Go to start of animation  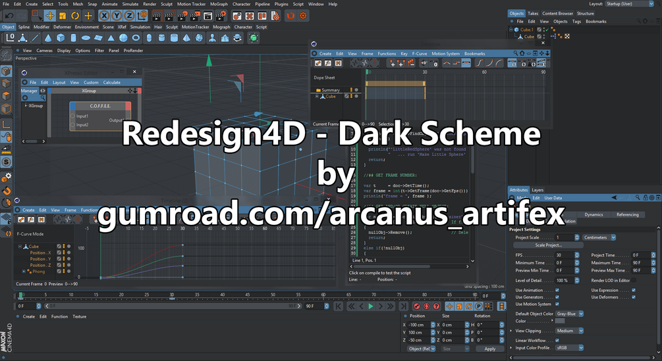(x=338, y=306)
